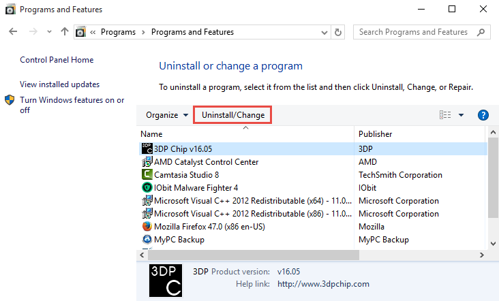Go up one folder level
The height and width of the screenshot is (301, 499).
tap(65, 31)
